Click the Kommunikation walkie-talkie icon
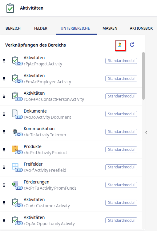157x231 pixels. tap(15, 131)
